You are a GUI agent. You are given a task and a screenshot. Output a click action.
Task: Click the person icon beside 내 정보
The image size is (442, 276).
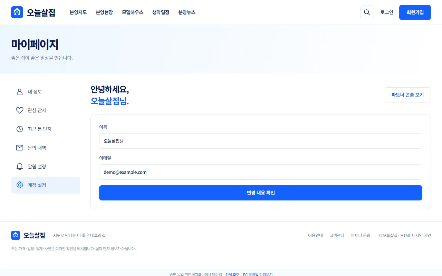click(20, 92)
